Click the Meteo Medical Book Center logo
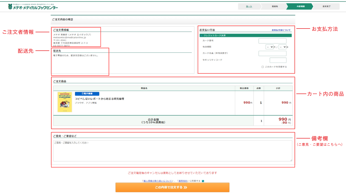346x194 pixels. click(x=33, y=7)
